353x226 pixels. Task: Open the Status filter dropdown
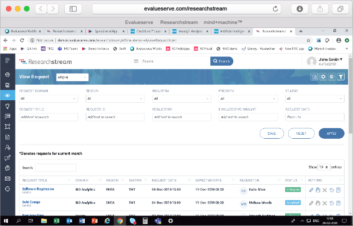click(x=315, y=99)
